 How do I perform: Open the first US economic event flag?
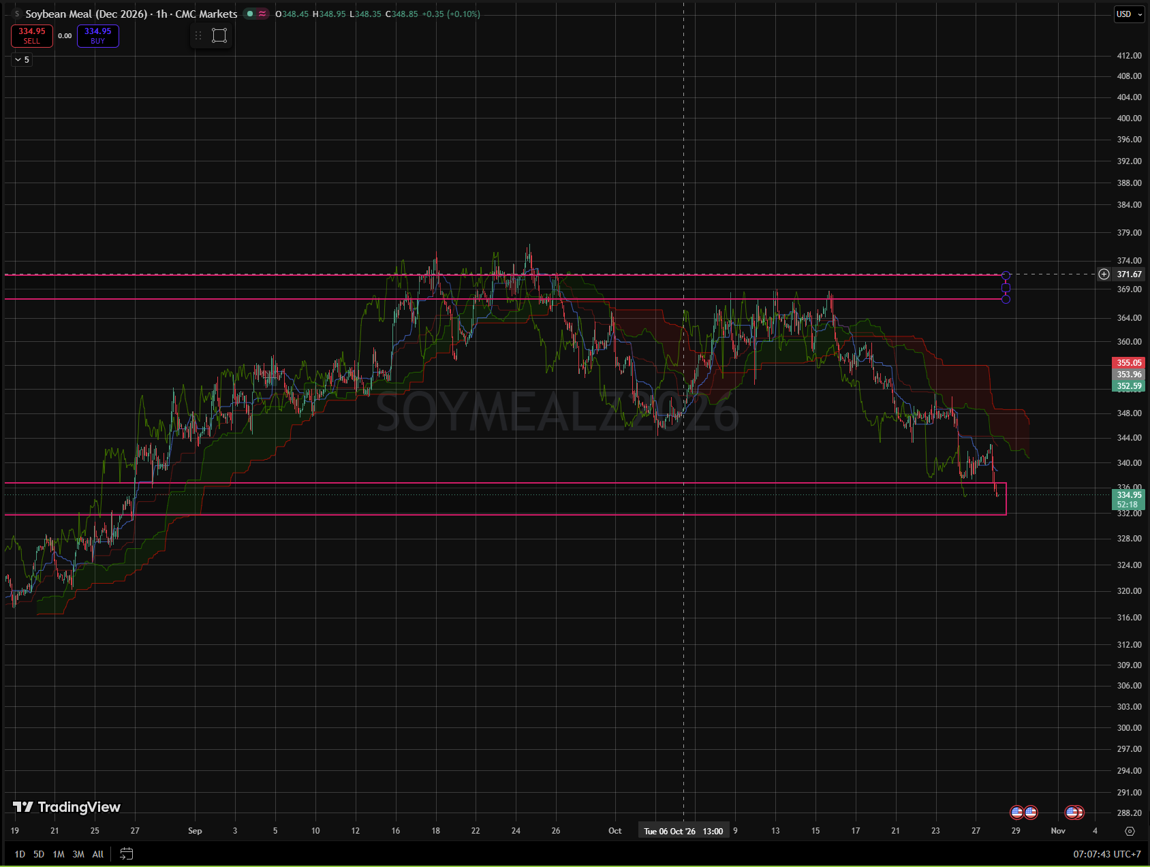(1016, 812)
